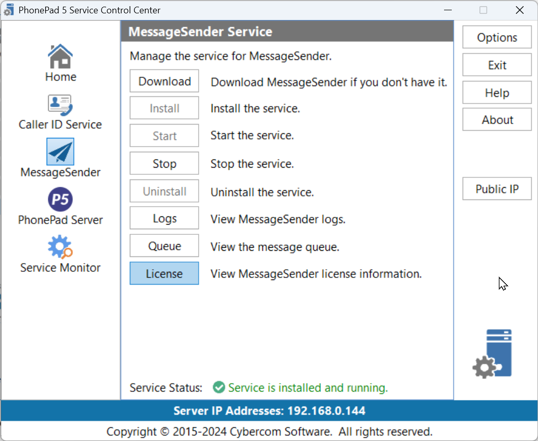Viewport: 538px width, 441px height.
Task: Minimize the Service Control Center window
Action: (x=448, y=10)
